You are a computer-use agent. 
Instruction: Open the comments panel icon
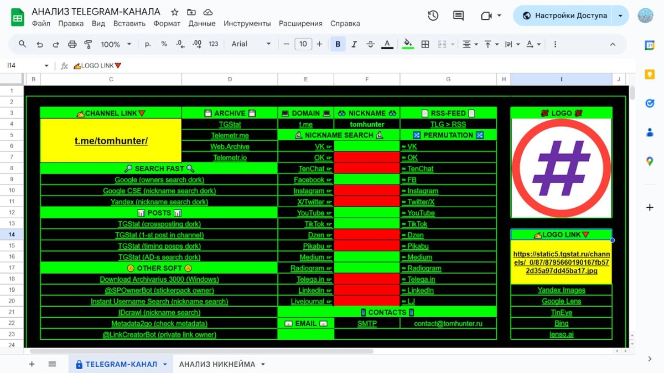pyautogui.click(x=458, y=15)
